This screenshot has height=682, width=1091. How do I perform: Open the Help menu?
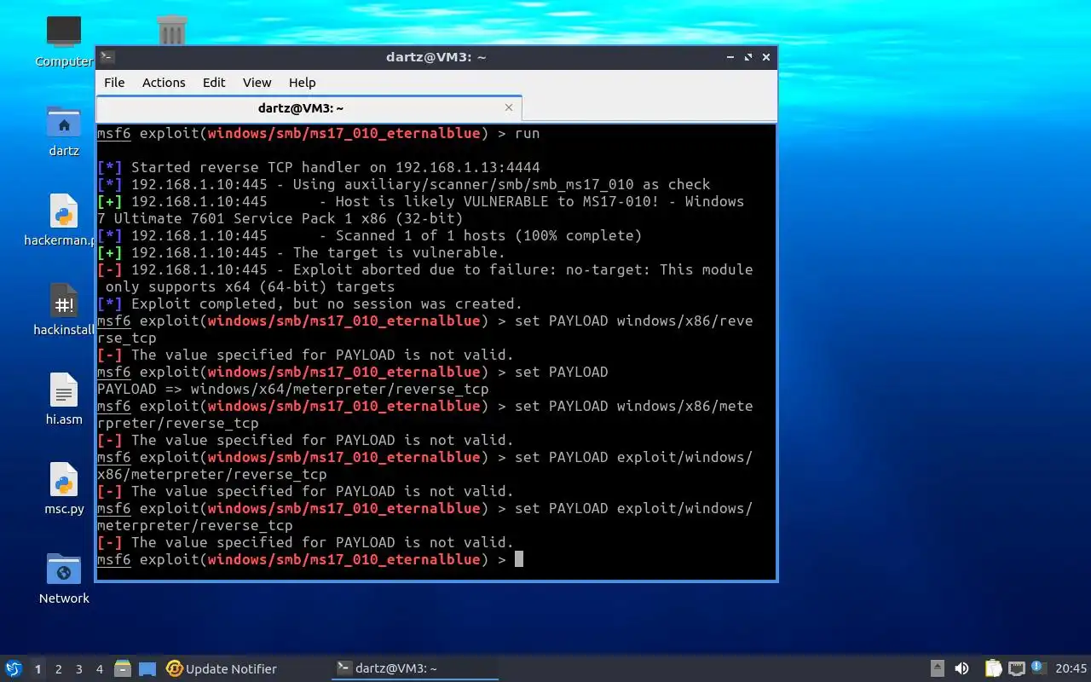pyautogui.click(x=302, y=83)
